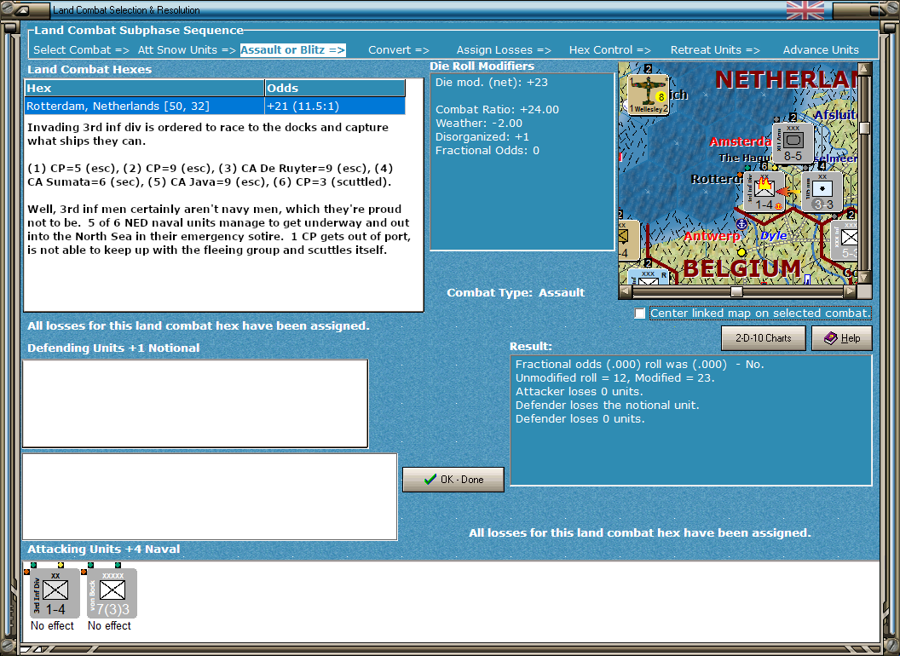This screenshot has height=656, width=900.
Task: Click the Weather: -2.00 modifier line
Action: [x=479, y=123]
